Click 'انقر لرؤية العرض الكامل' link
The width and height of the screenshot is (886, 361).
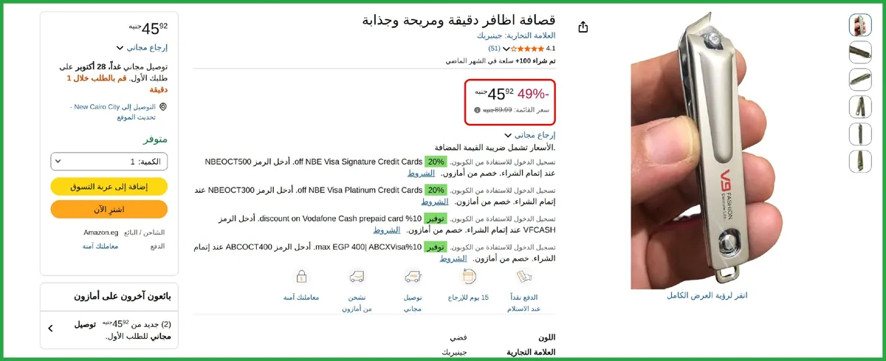[x=707, y=295]
